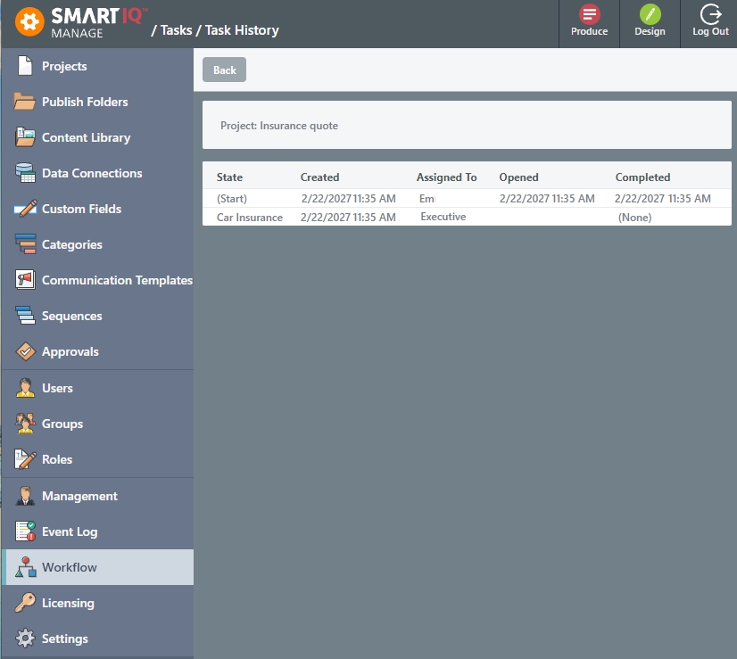
Task: Click the Executive assignee cell
Action: tap(443, 217)
